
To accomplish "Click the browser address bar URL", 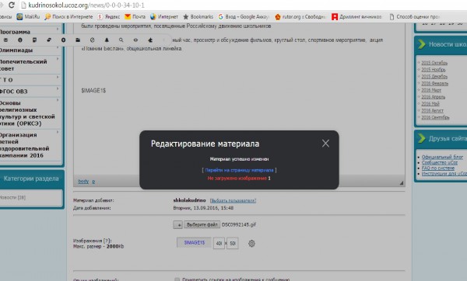I will tap(86, 5).
